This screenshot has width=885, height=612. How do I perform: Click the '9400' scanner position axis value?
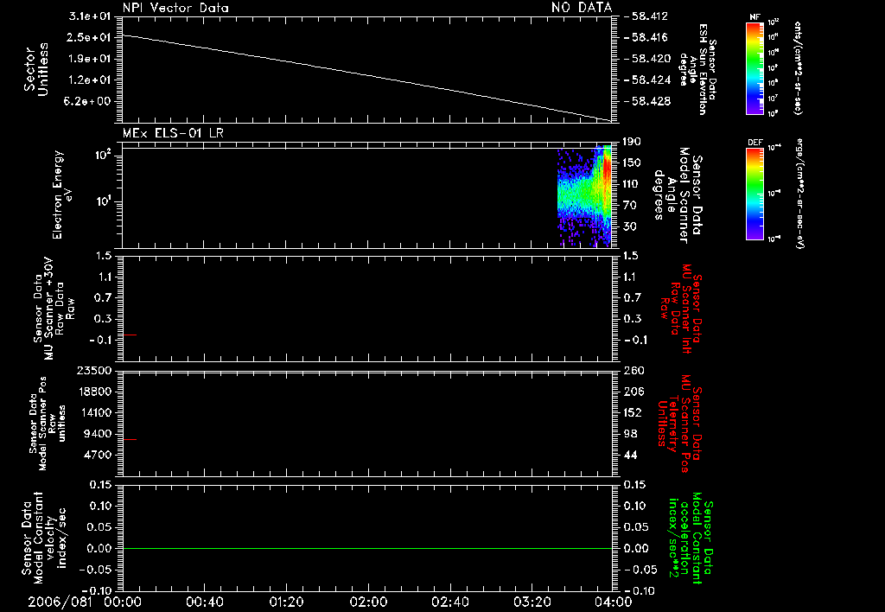98,434
